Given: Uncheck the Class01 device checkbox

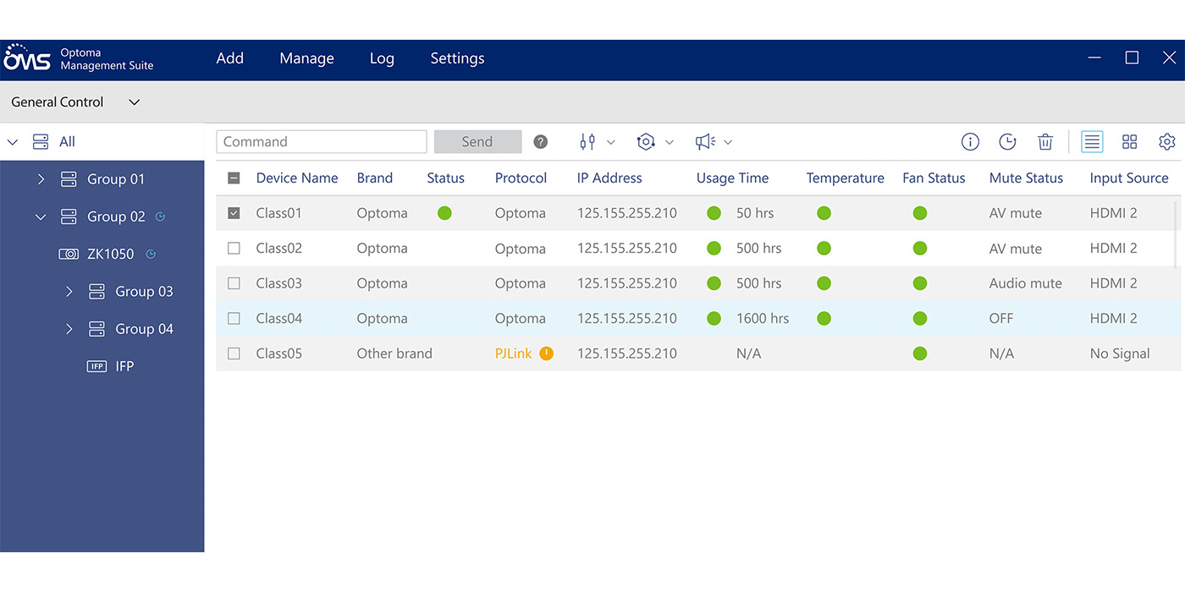Looking at the screenshot, I should tap(234, 213).
